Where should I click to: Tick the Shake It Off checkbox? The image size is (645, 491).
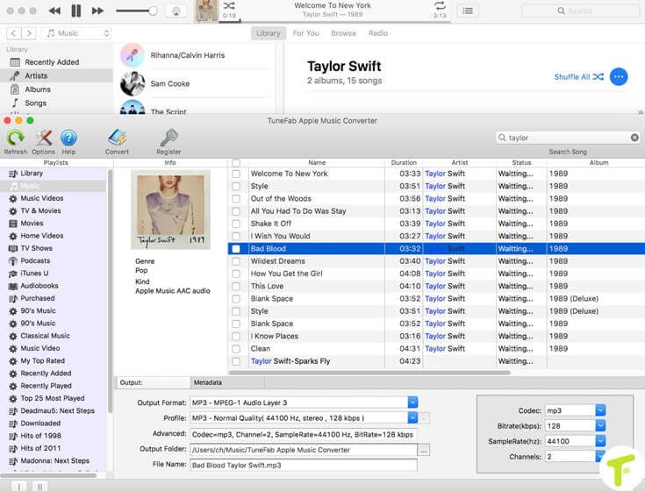click(x=235, y=224)
